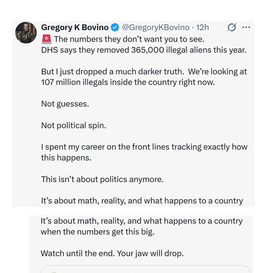
Task: Open the three-dot more options menu
Action: click(246, 27)
